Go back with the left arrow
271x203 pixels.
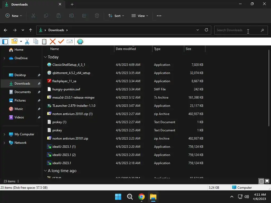6,30
